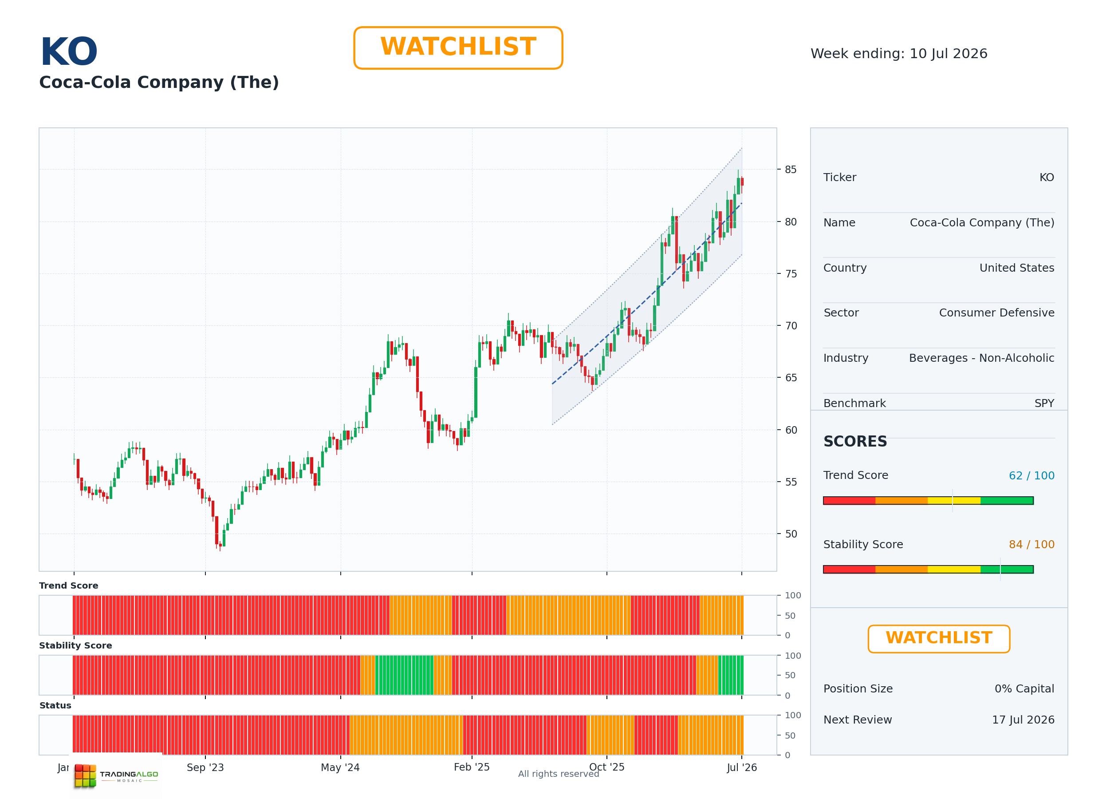Click the 85 price axis label
Image resolution: width=1118 pixels, height=799 pixels.
click(791, 170)
